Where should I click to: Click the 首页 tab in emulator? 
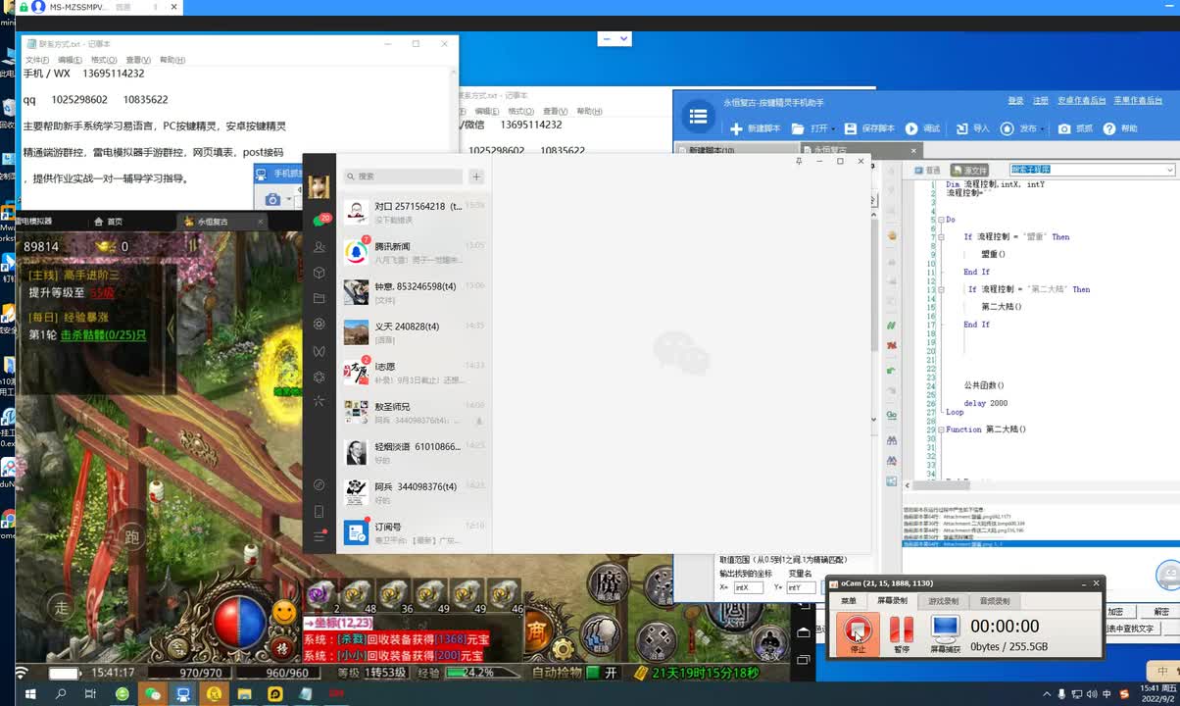[x=109, y=222]
